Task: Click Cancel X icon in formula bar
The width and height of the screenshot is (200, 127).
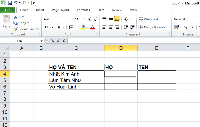Action: (53, 41)
